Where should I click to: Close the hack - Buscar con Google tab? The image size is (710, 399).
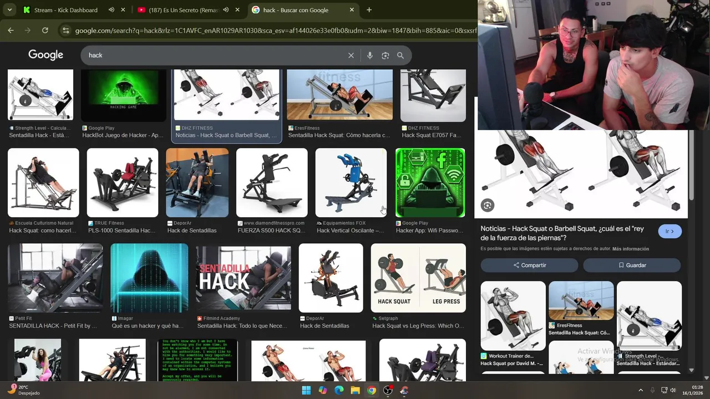click(x=352, y=10)
